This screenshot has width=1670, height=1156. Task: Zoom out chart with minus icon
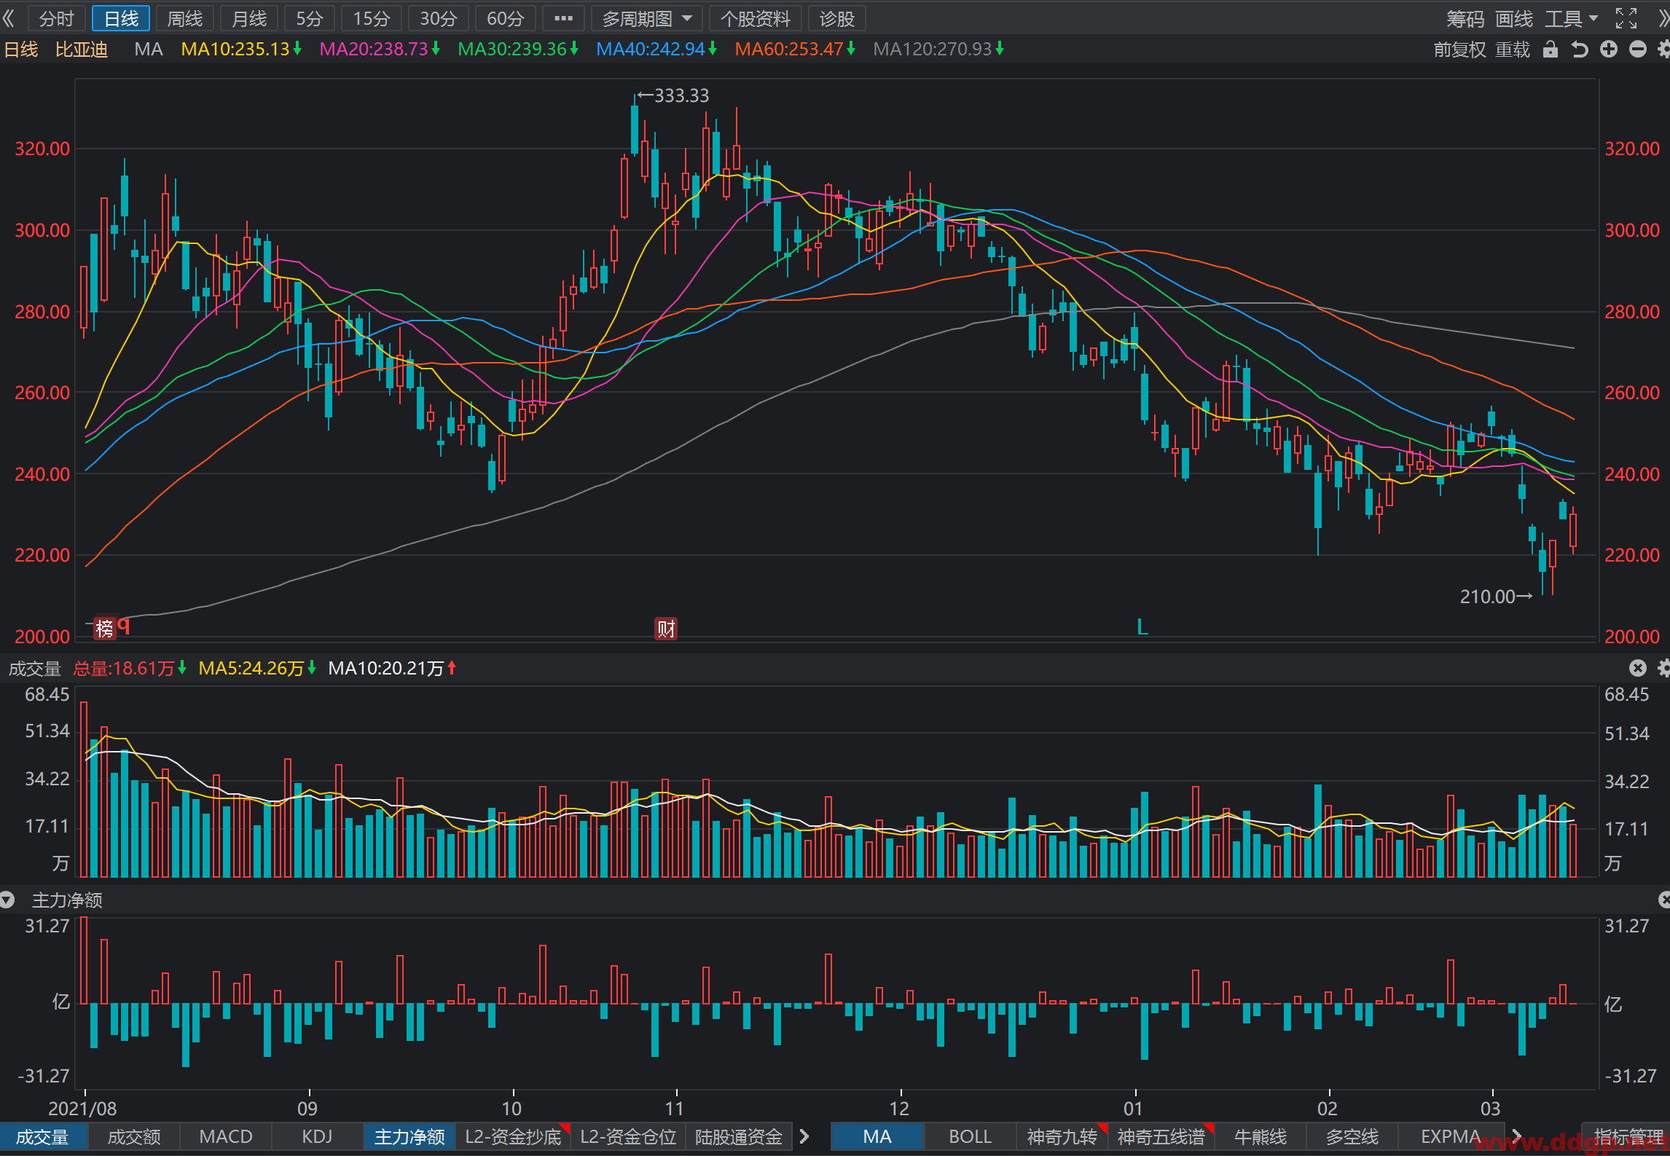tap(1638, 50)
